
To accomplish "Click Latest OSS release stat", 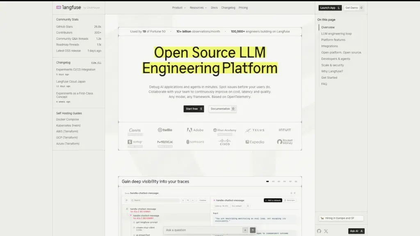I will click(79, 51).
